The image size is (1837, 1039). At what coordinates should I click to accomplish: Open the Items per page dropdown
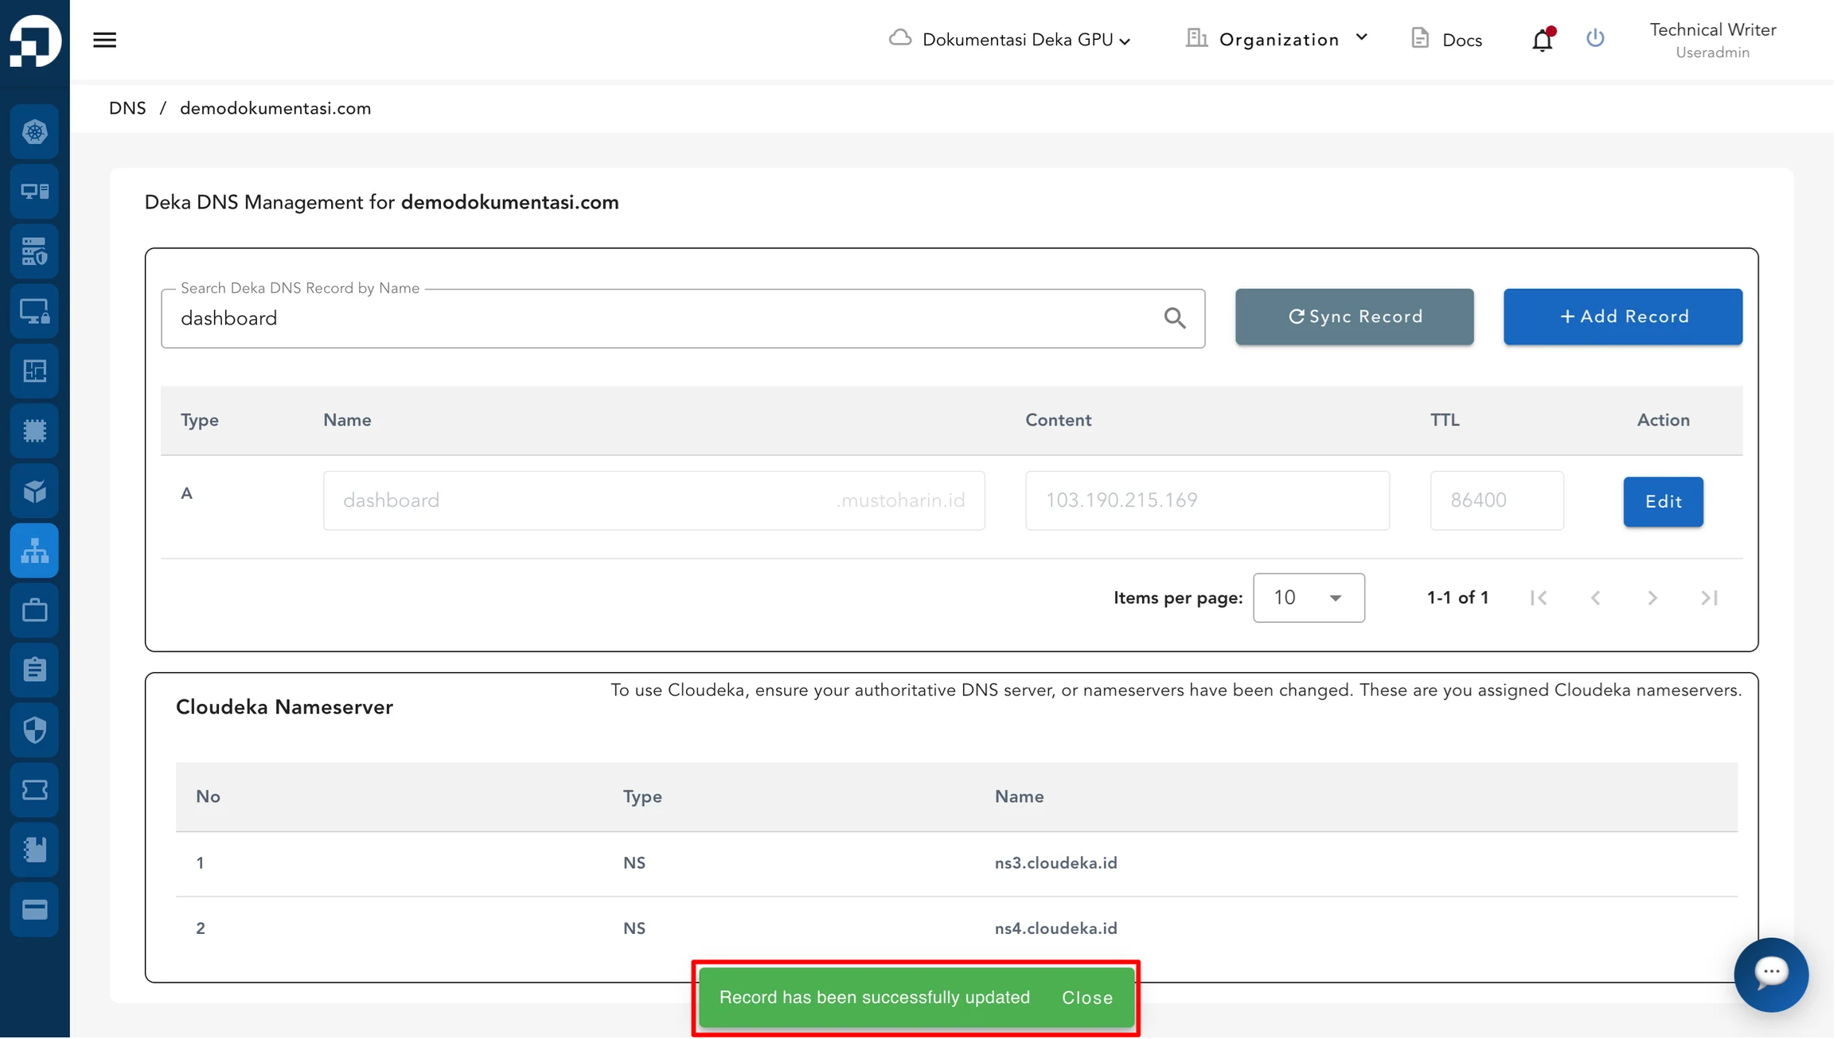1309,598
